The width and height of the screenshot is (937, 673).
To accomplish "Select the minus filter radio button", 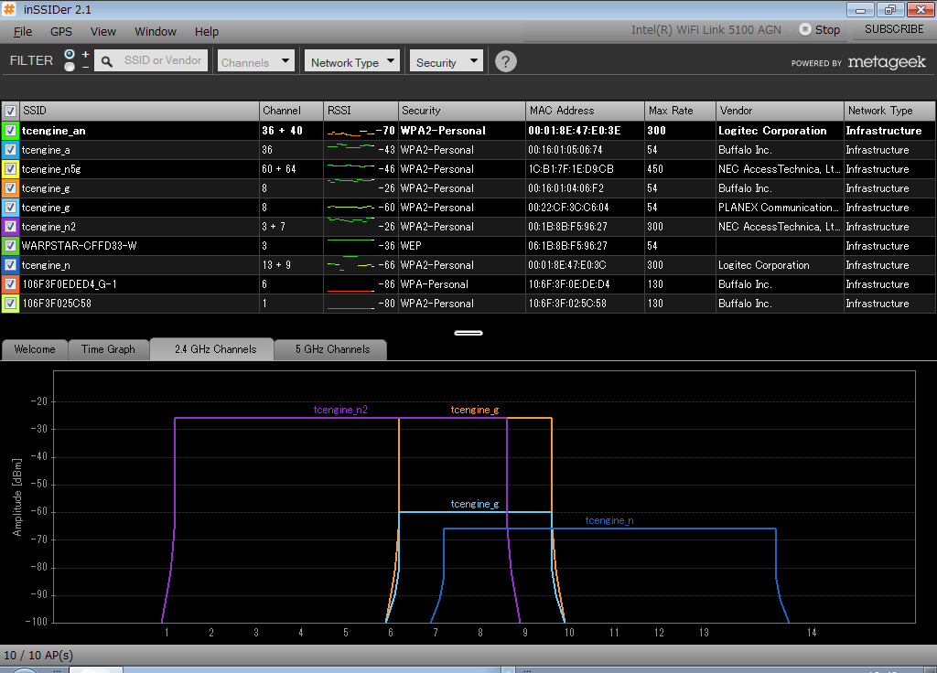I will [70, 66].
